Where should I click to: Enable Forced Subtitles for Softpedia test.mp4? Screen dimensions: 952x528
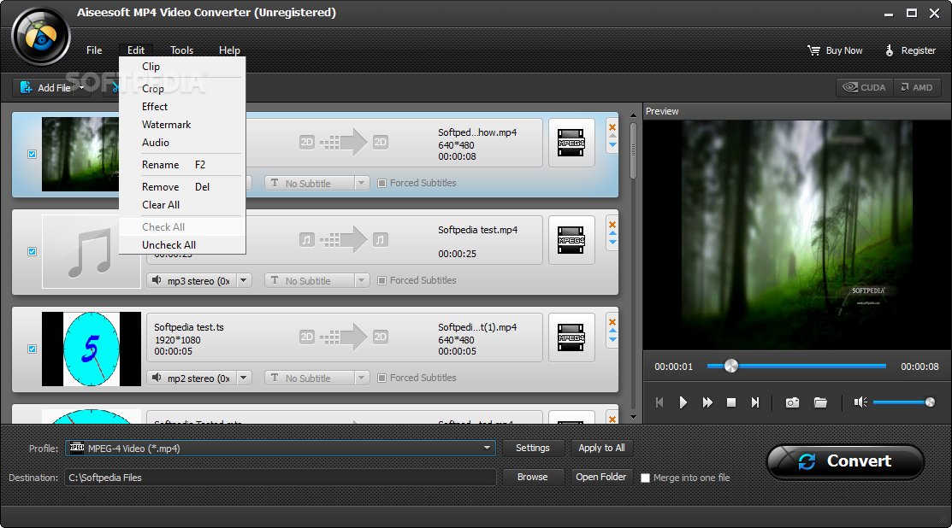(381, 281)
